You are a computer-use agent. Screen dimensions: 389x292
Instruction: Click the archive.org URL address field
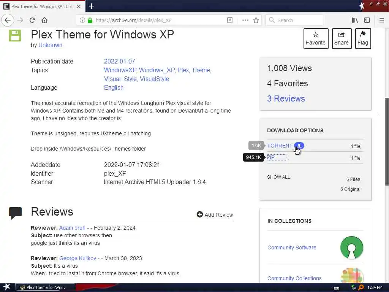coord(159,20)
